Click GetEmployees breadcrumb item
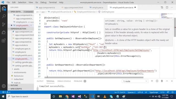176x99 pixels. pyautogui.click(x=108, y=12)
